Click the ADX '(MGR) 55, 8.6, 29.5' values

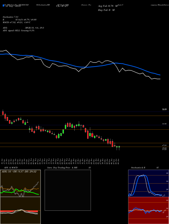pyautogui.click(x=34, y=28)
